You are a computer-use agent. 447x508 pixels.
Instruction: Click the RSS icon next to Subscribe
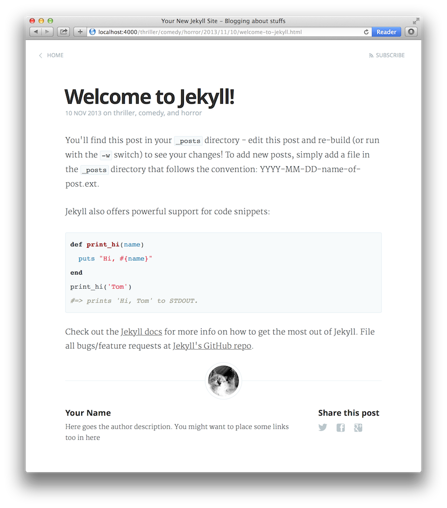[371, 55]
